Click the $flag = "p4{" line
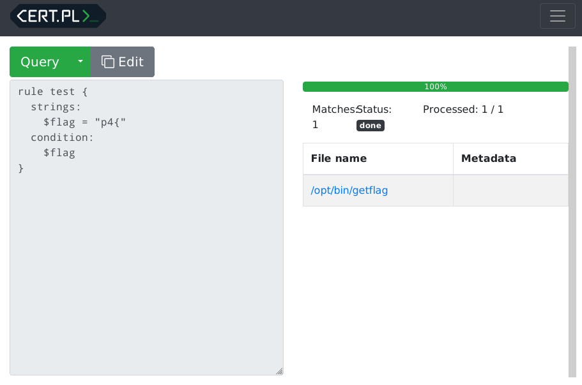The image size is (582, 385). [x=84, y=122]
